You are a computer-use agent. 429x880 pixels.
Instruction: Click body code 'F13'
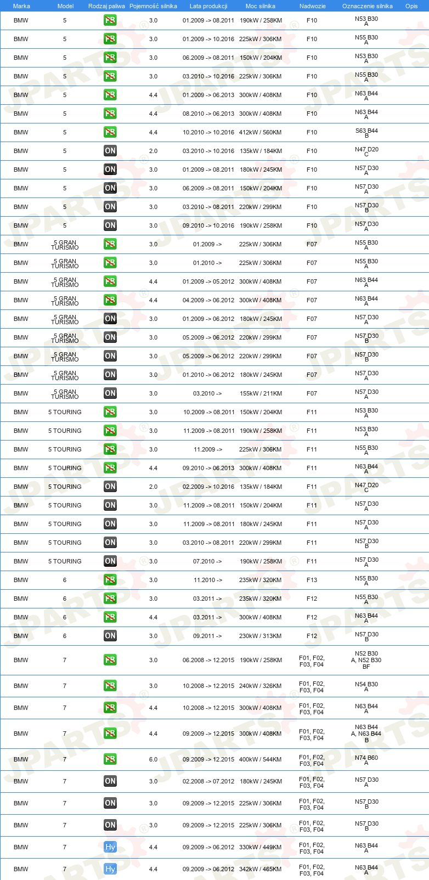click(x=312, y=580)
